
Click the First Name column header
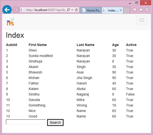pyautogui.click(x=38, y=45)
